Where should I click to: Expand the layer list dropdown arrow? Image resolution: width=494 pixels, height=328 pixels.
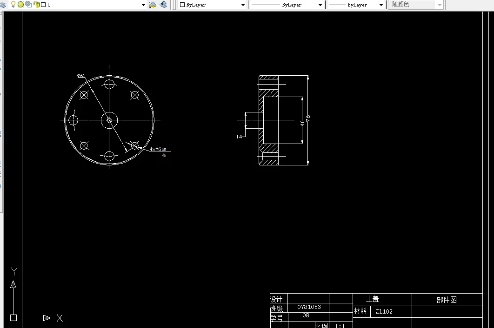pos(143,5)
